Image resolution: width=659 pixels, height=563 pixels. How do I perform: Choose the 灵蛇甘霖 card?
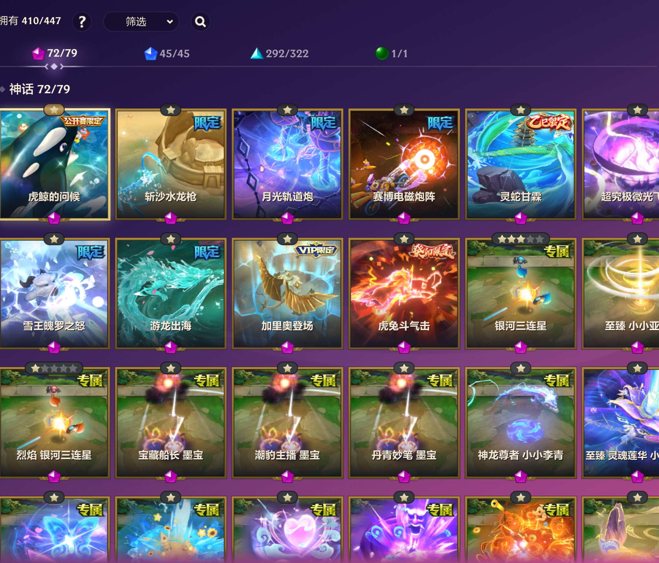click(521, 164)
